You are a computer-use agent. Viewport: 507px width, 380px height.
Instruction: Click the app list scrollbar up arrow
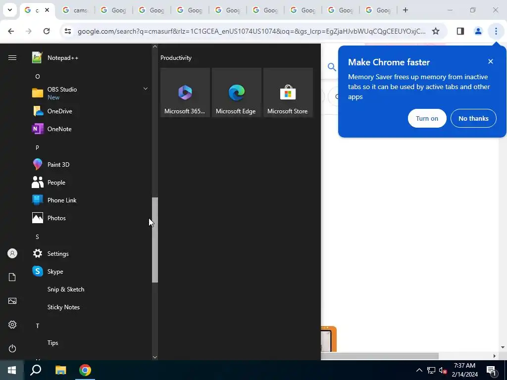[x=155, y=47]
